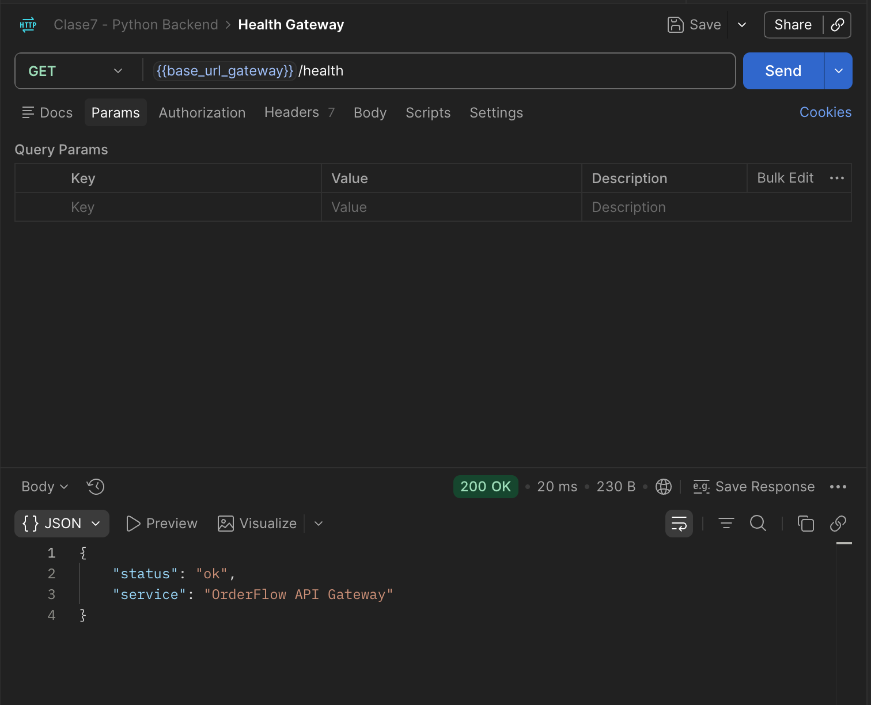871x705 pixels.
Task: Open the GET method dropdown
Action: (x=75, y=71)
